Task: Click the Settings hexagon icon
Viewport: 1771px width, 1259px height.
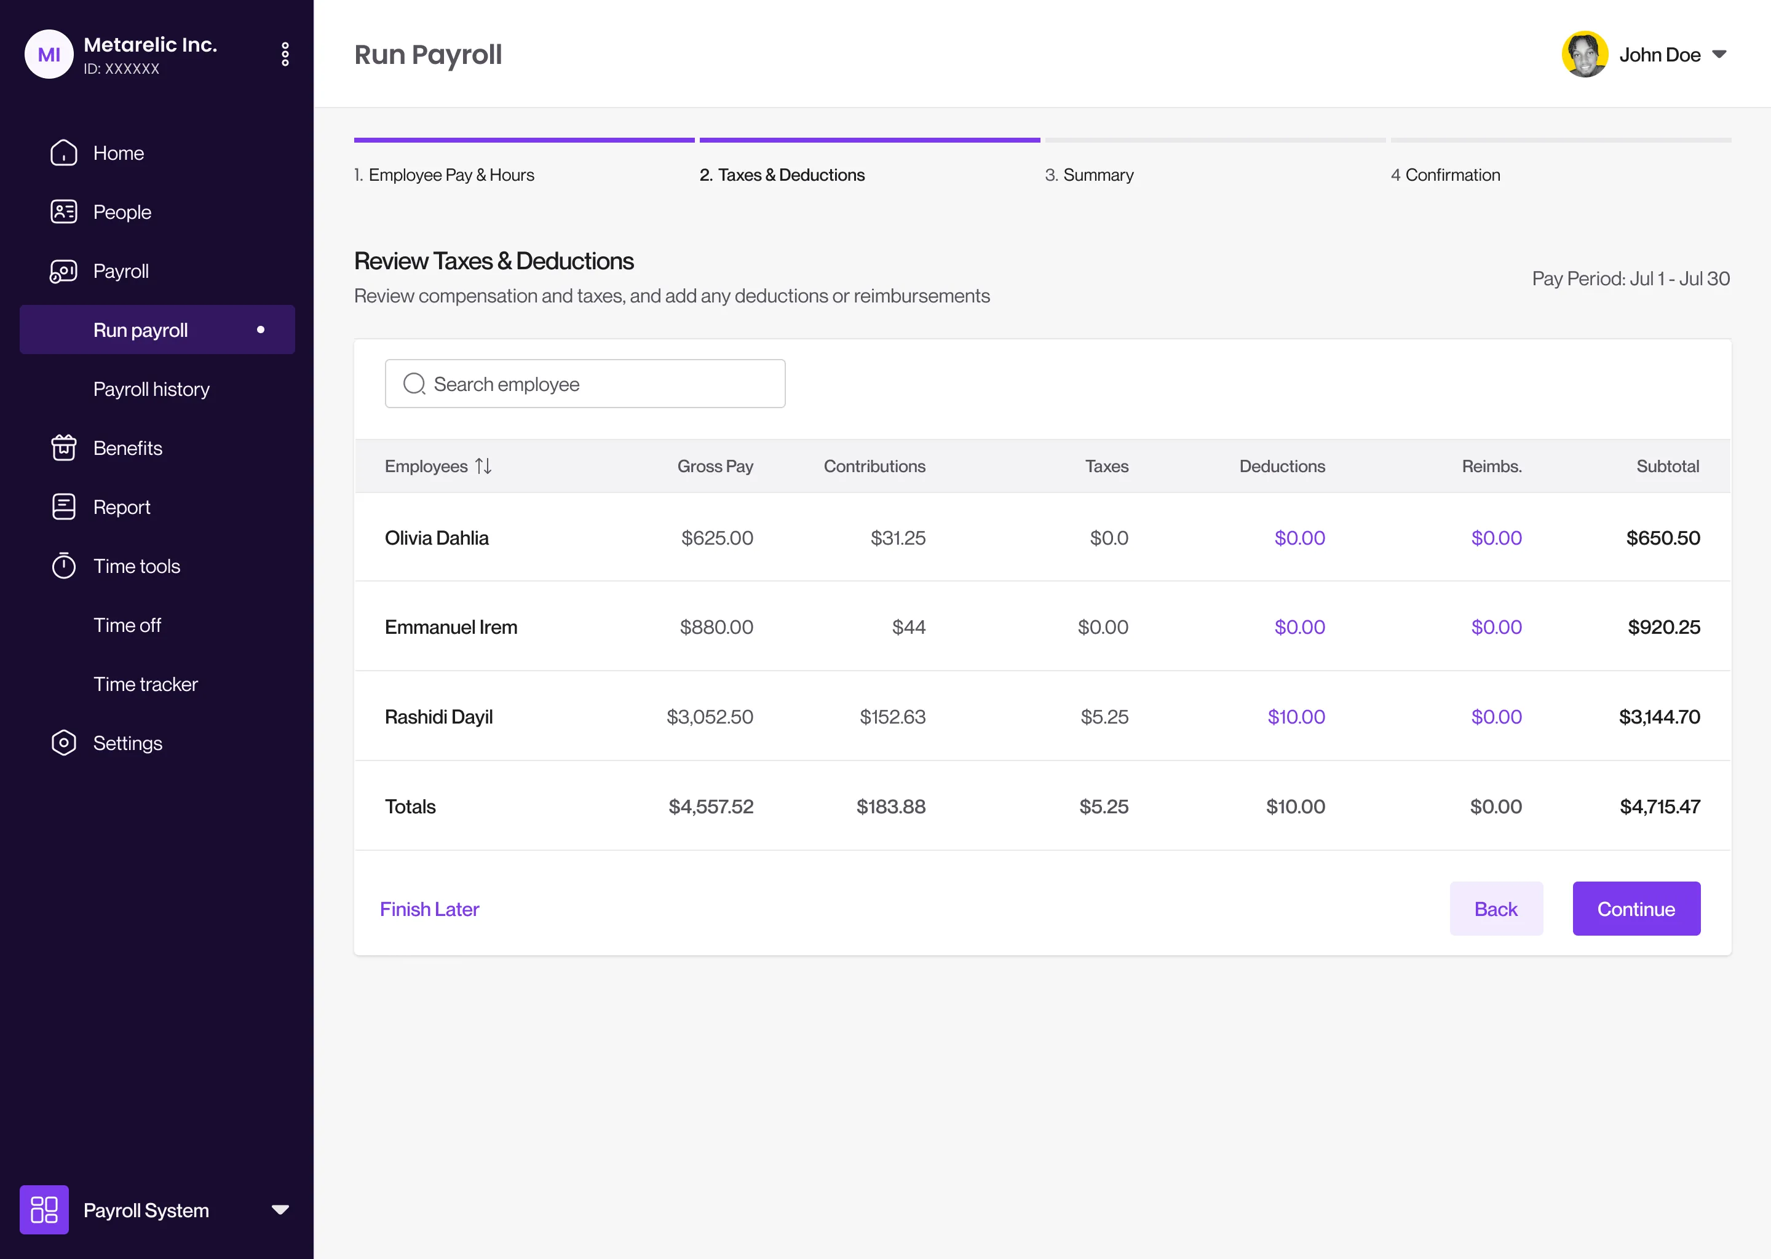Action: (63, 743)
